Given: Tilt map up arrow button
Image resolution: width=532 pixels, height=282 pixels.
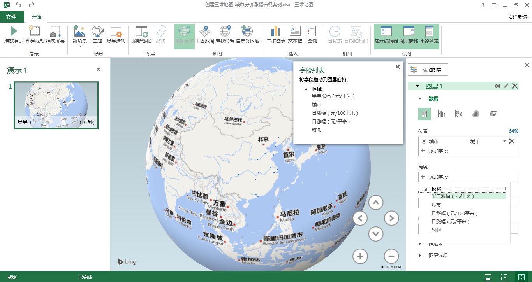Looking at the screenshot, I should 376,202.
